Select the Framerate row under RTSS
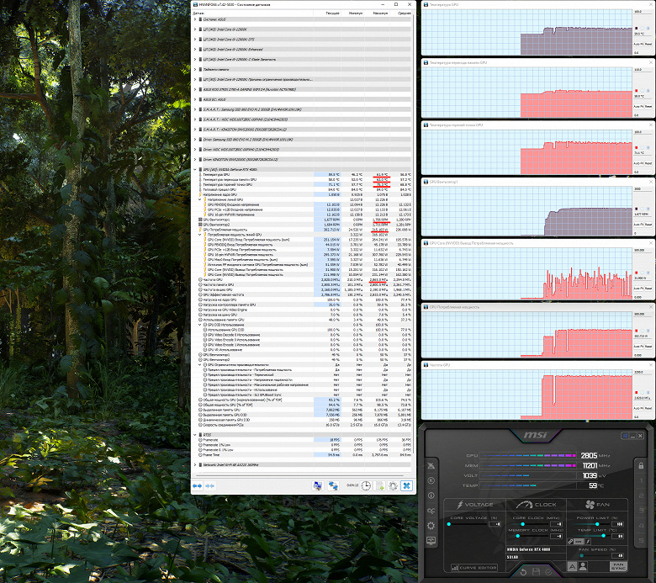This screenshot has height=583, width=656. [x=301, y=440]
